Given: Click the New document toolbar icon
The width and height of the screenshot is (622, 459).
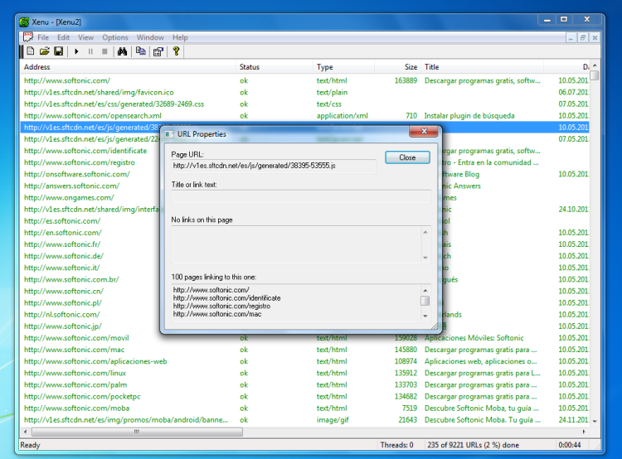Looking at the screenshot, I should click(31, 51).
